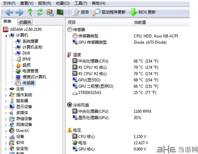Click the 安全性 shield icon
The image size is (198, 154).
(x=12, y=148)
